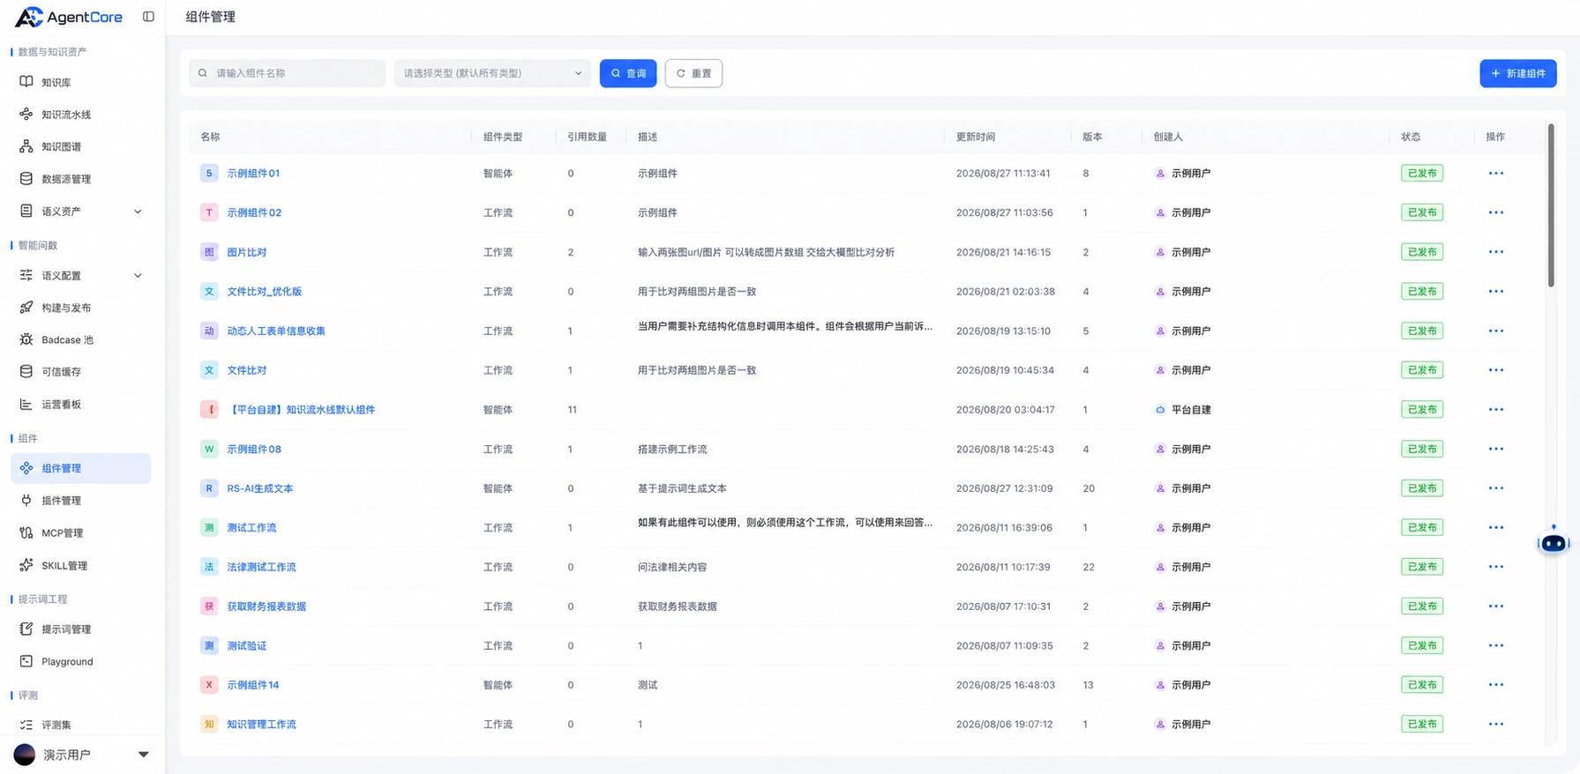The image size is (1580, 774).
Task: Focus the component name search field
Action: tap(288, 73)
